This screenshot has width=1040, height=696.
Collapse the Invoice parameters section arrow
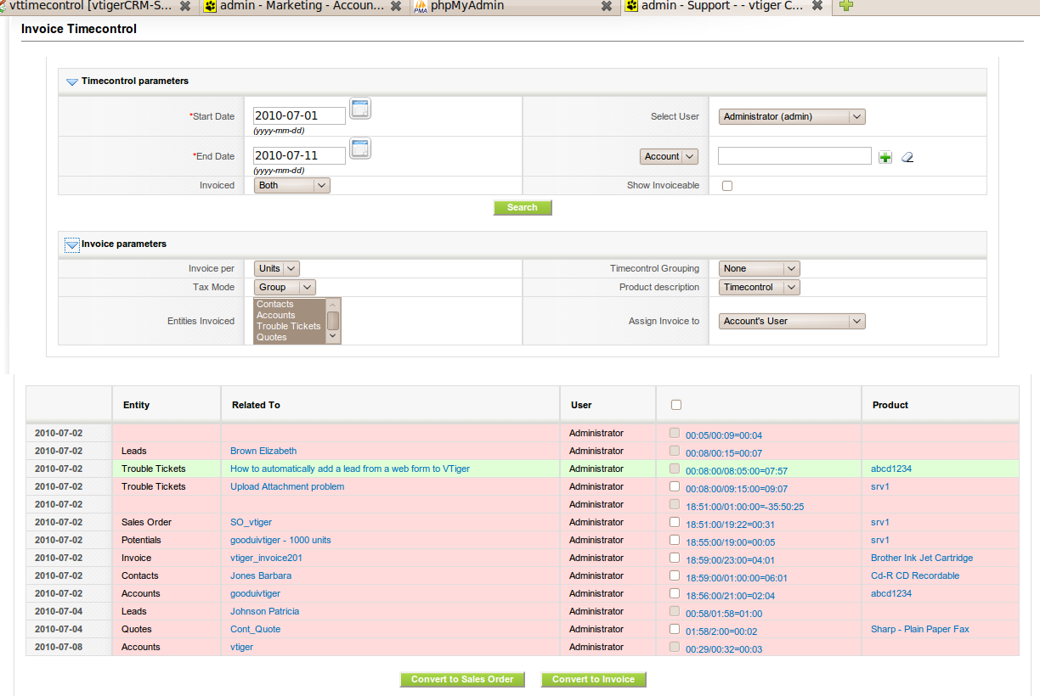[72, 244]
